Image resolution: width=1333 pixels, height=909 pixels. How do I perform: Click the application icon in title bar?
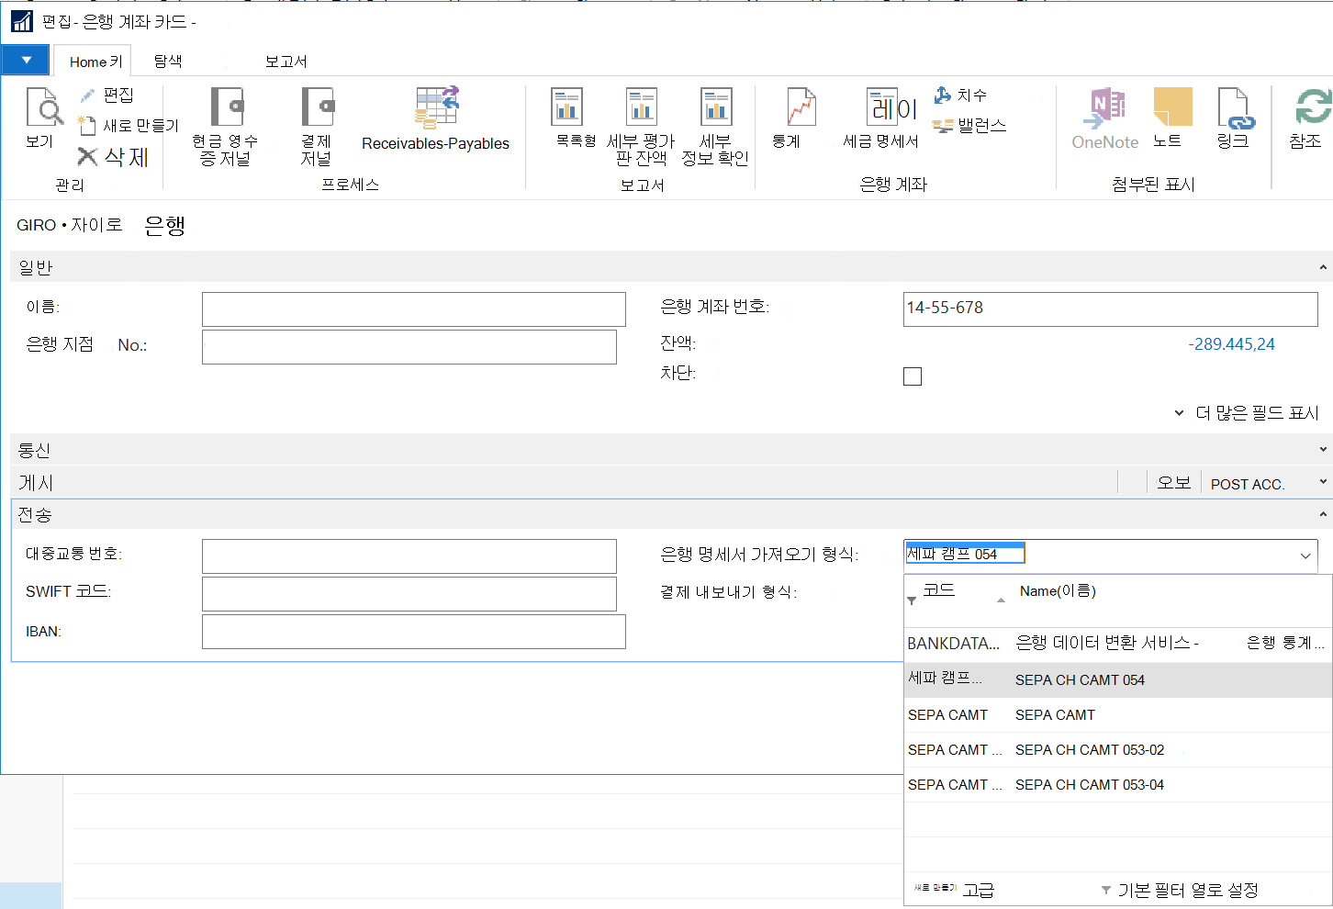click(22, 20)
